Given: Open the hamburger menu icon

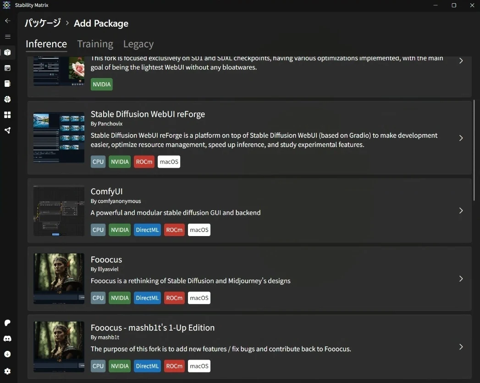Looking at the screenshot, I should 8,36.
